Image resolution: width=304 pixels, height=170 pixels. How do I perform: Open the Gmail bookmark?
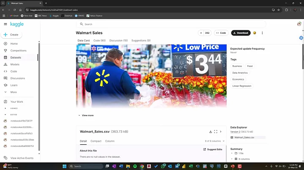(14, 16)
